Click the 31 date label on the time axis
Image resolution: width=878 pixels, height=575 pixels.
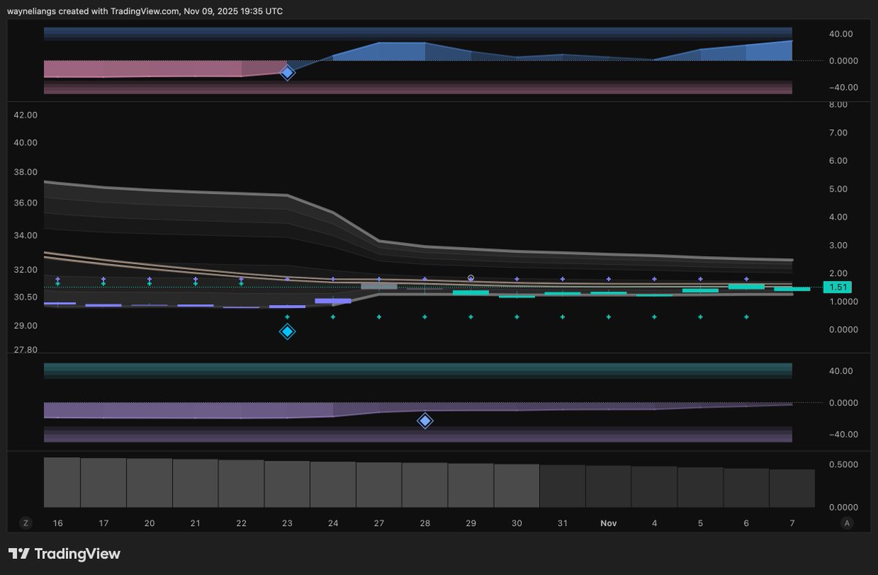(x=563, y=523)
